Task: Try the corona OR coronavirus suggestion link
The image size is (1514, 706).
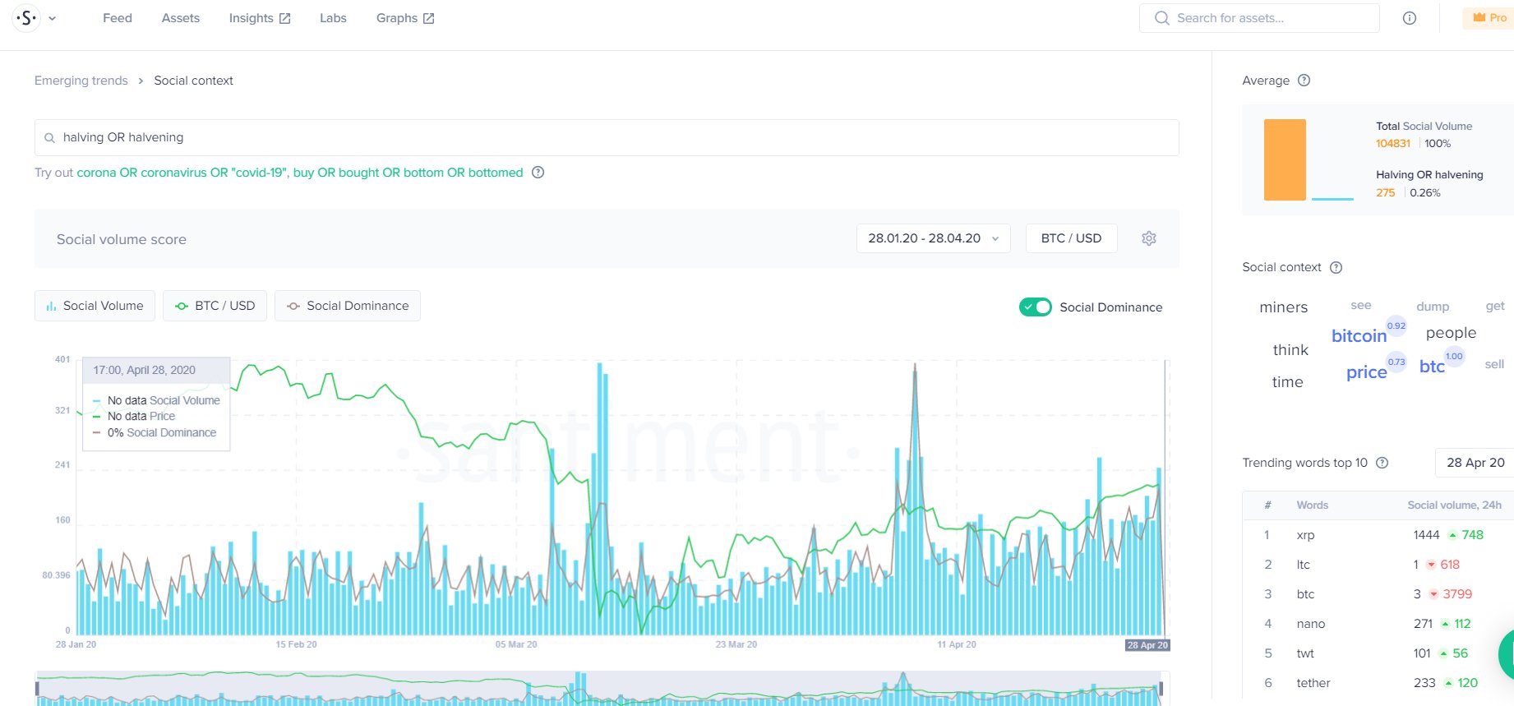Action: click(182, 173)
